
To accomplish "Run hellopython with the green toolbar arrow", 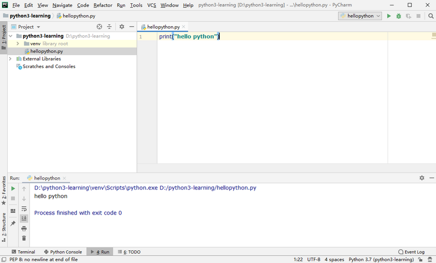I will coord(389,16).
